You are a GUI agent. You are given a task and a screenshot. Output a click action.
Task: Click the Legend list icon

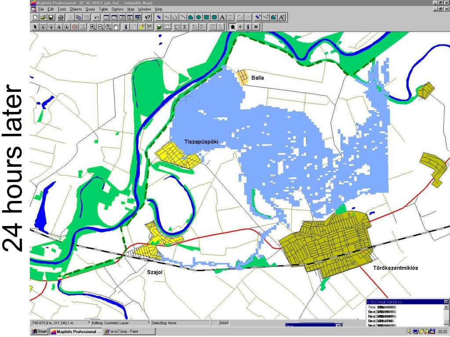coord(177,27)
